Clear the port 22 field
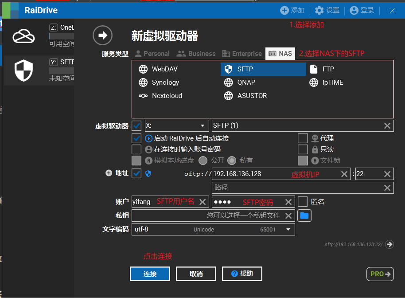 (387, 174)
